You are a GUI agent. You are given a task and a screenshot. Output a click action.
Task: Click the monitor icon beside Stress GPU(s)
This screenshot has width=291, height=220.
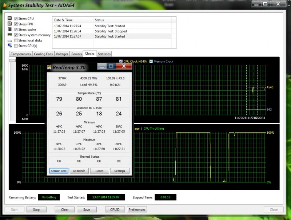[10, 45]
